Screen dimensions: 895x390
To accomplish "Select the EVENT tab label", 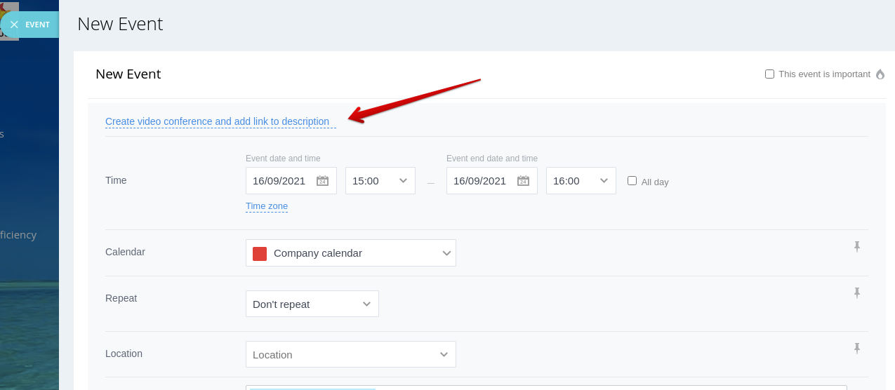I will tap(37, 25).
